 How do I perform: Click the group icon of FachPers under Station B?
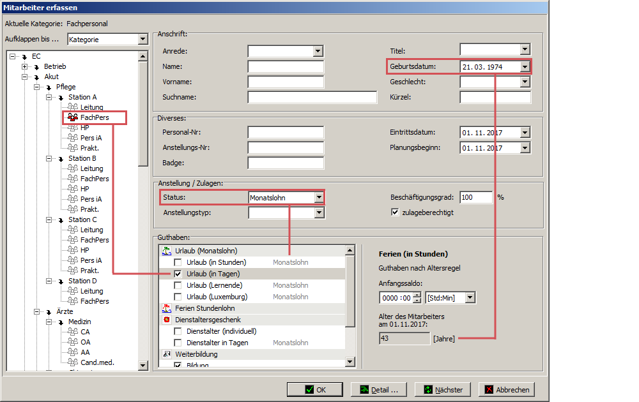point(73,179)
